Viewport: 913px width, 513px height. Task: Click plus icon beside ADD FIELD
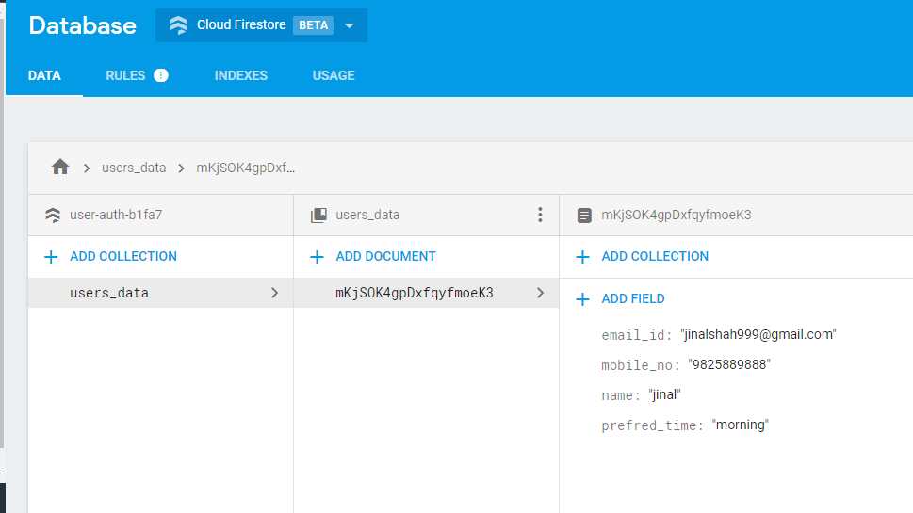[582, 299]
